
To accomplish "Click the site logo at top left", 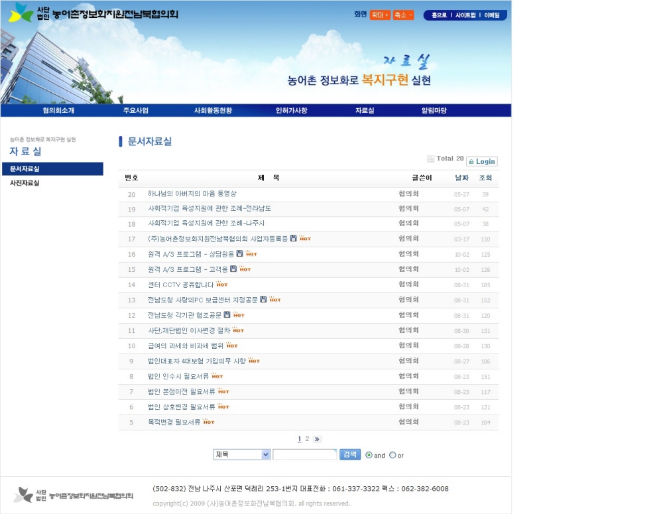I will (93, 13).
